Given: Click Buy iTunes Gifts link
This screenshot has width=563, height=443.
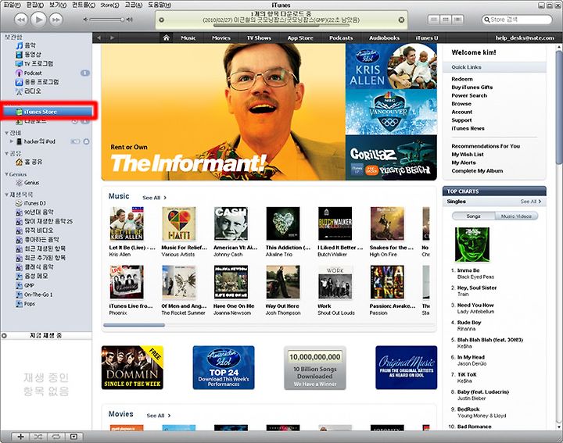Looking at the screenshot, I should click(x=472, y=88).
